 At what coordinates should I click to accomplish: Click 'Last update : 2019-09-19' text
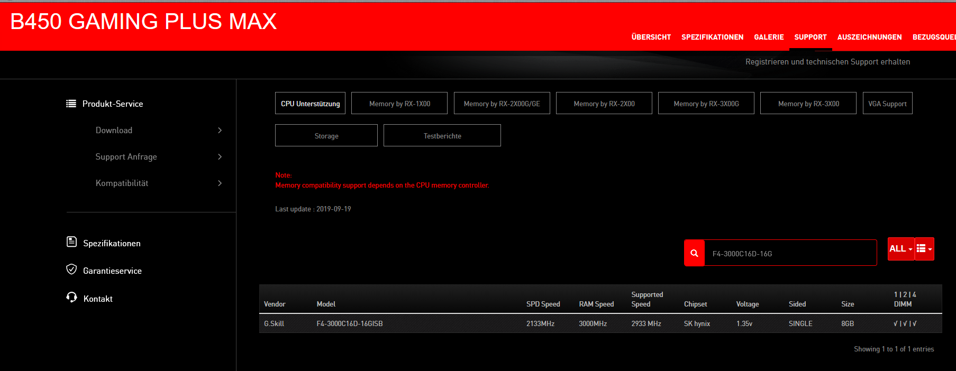[x=313, y=209]
